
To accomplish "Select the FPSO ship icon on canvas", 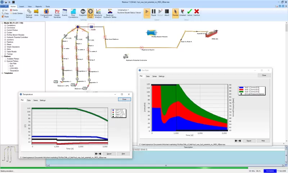I will (212, 34).
